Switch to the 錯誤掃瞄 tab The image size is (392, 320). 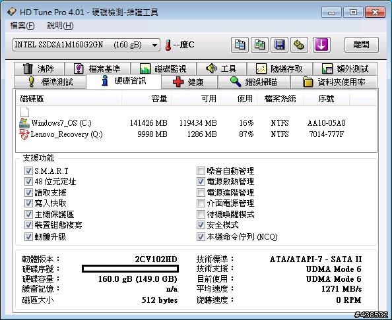click(254, 82)
